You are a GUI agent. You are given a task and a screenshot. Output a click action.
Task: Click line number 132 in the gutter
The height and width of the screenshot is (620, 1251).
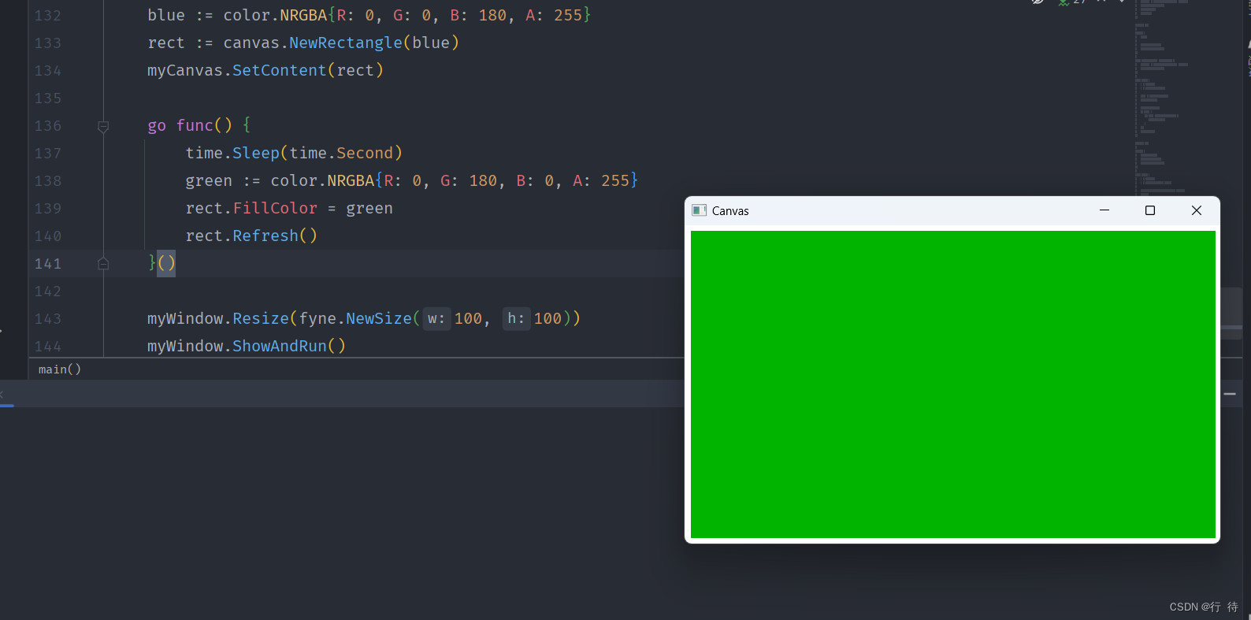click(x=48, y=16)
